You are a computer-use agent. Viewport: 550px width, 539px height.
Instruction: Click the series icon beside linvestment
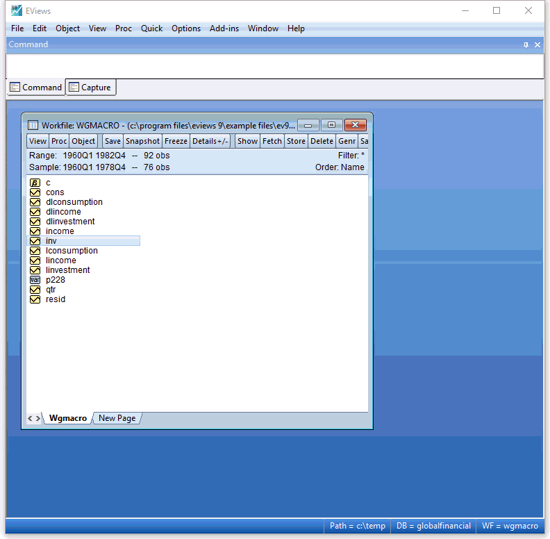pos(35,270)
